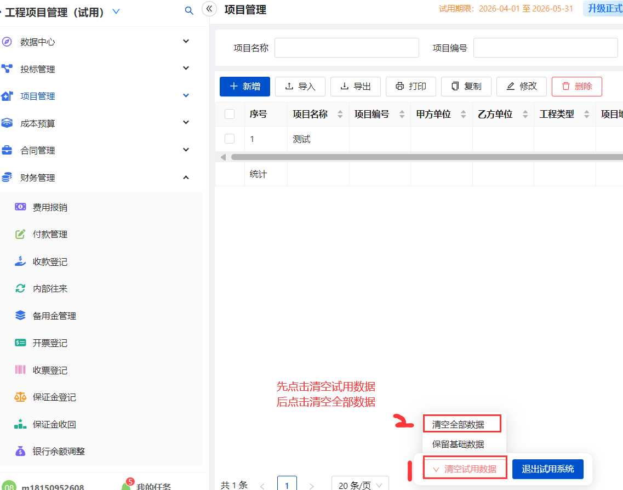Click the 成本预算 layers icon
This screenshot has height=490, width=623.
click(x=7, y=123)
